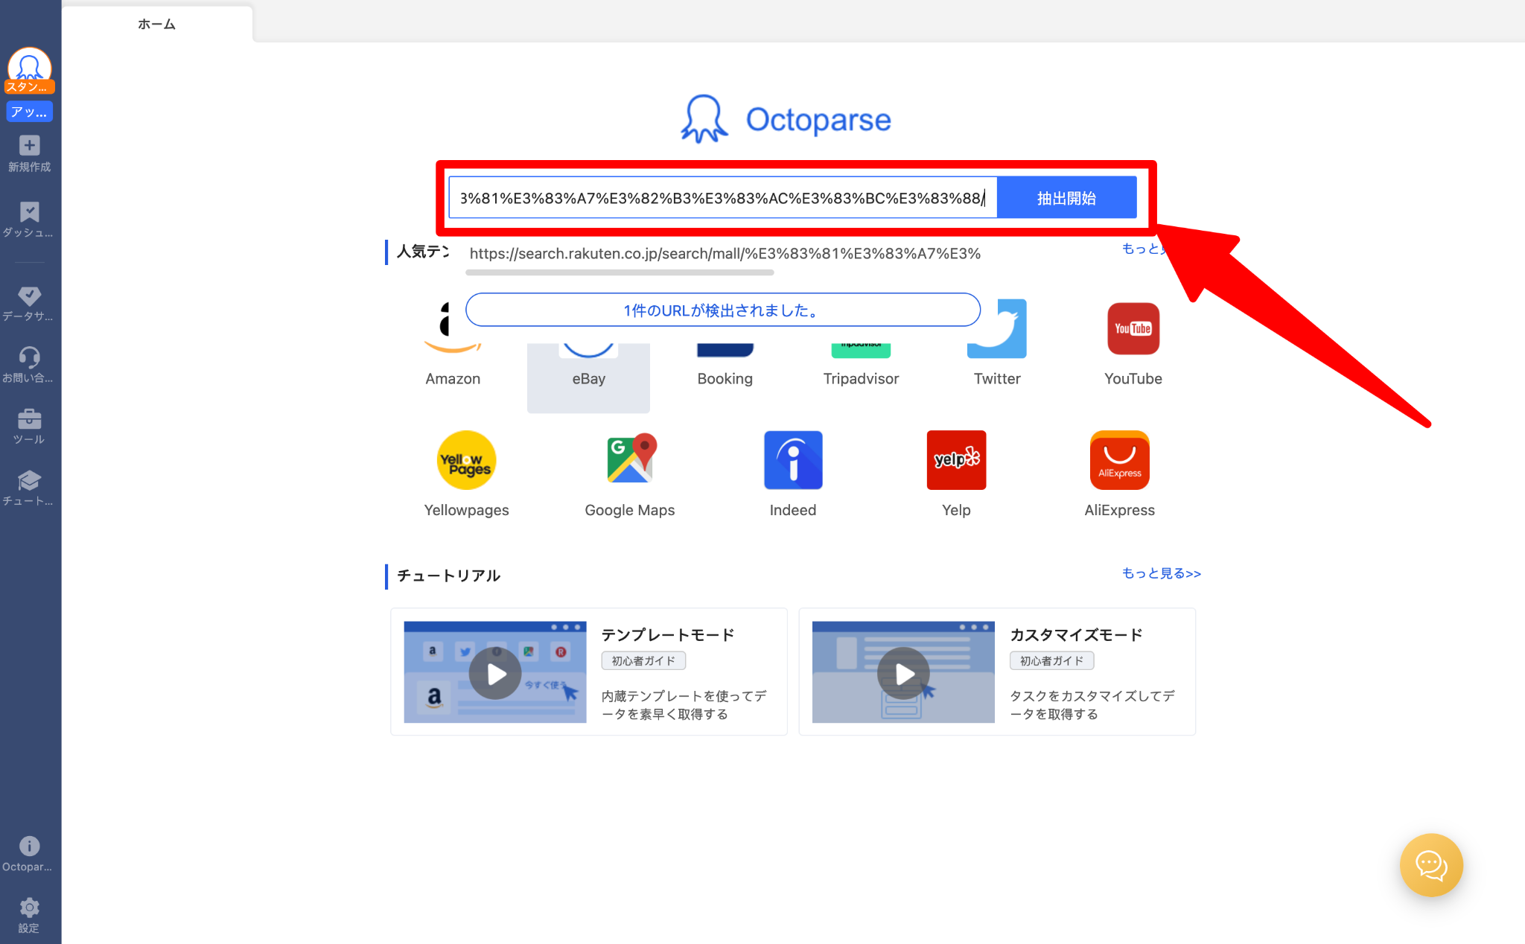Open the 新規作成 plus icon
The height and width of the screenshot is (944, 1525).
pyautogui.click(x=30, y=146)
